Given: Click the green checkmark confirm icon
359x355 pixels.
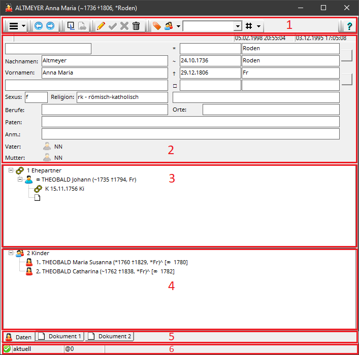Looking at the screenshot, I should (x=113, y=26).
